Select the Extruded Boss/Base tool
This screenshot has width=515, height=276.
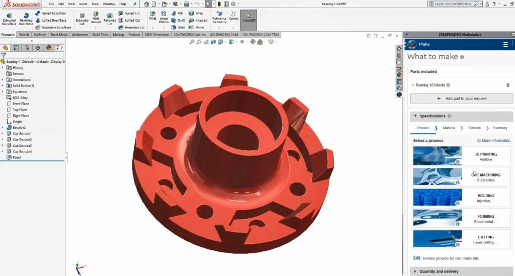click(9, 19)
